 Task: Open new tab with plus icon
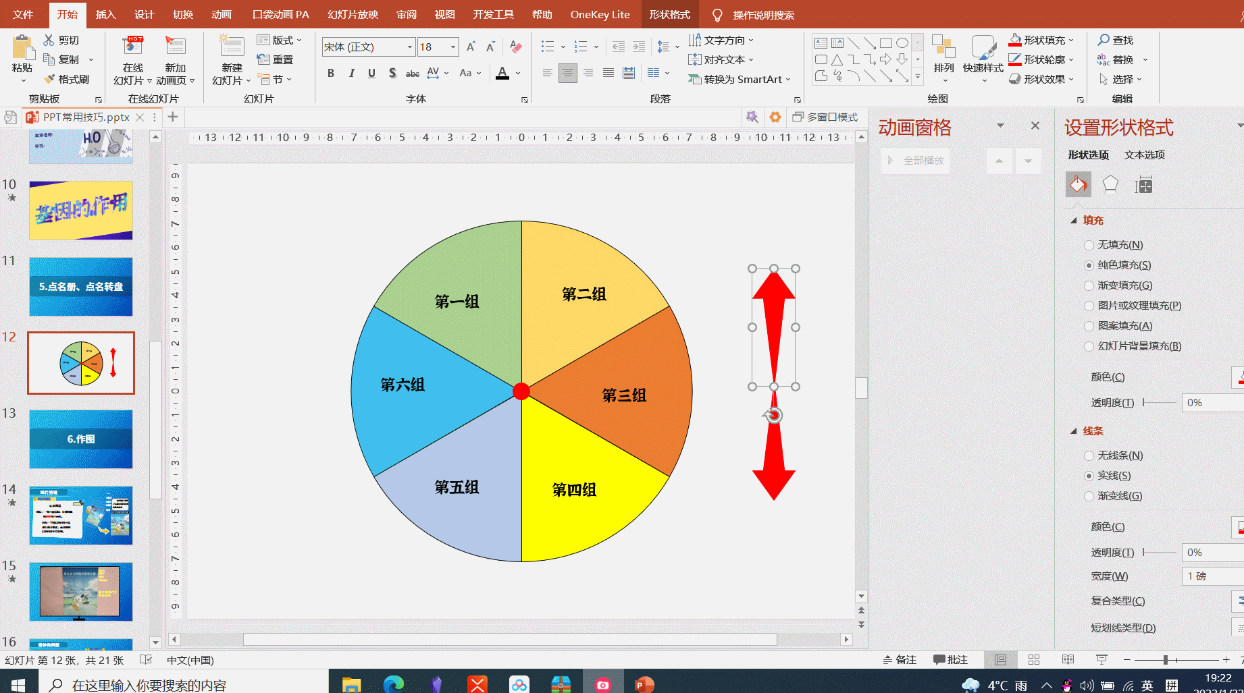173,117
